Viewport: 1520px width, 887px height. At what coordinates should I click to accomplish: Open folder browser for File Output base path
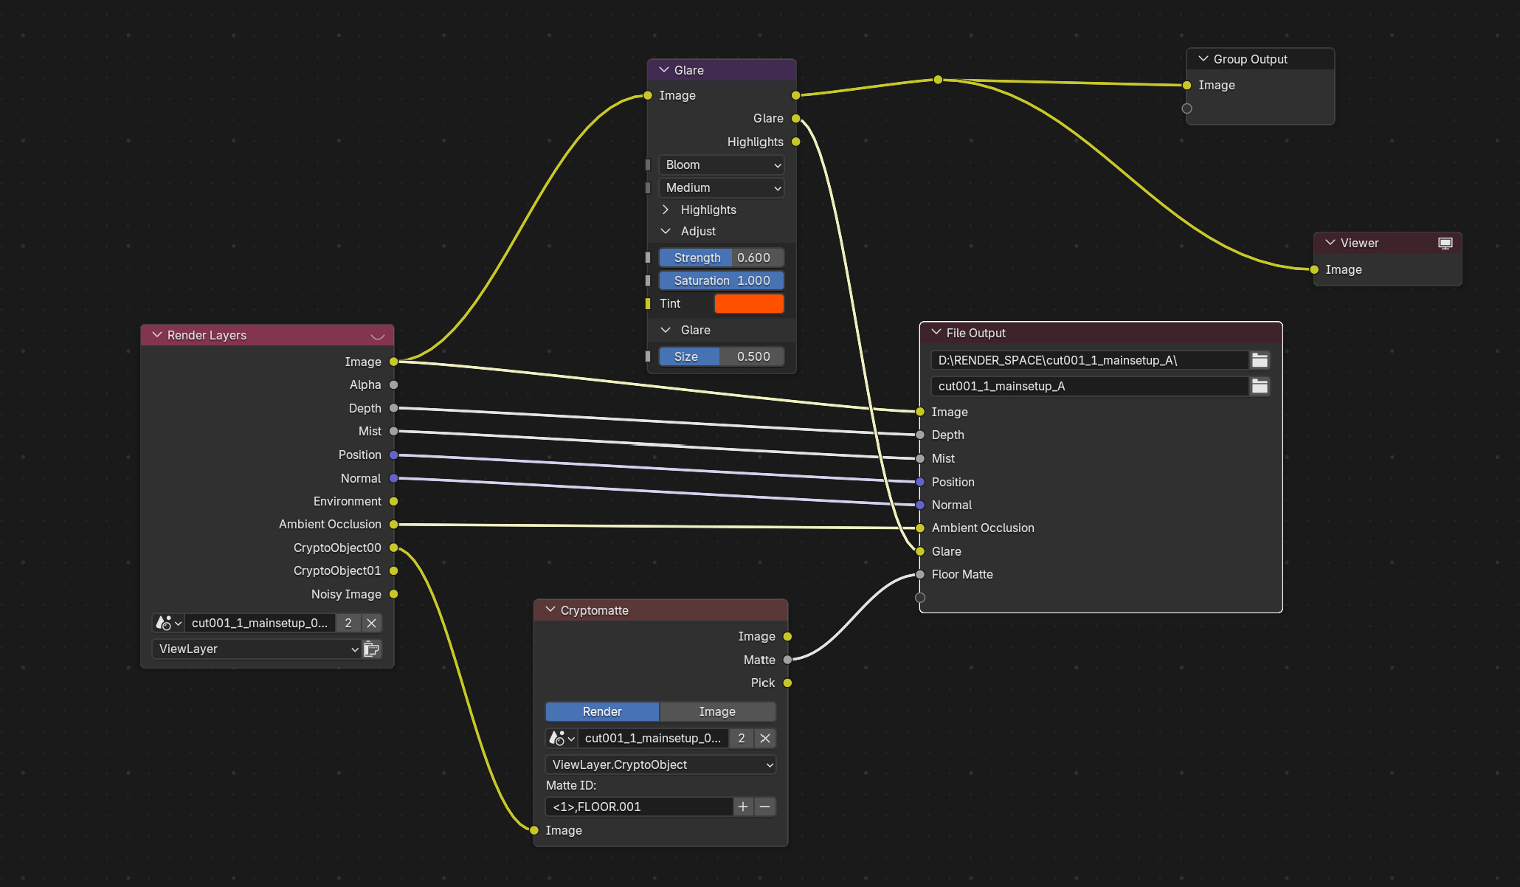point(1260,360)
